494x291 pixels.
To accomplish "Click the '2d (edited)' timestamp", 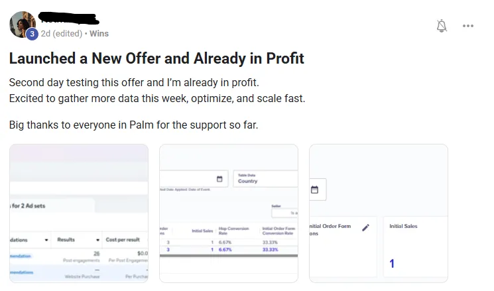I will [62, 33].
